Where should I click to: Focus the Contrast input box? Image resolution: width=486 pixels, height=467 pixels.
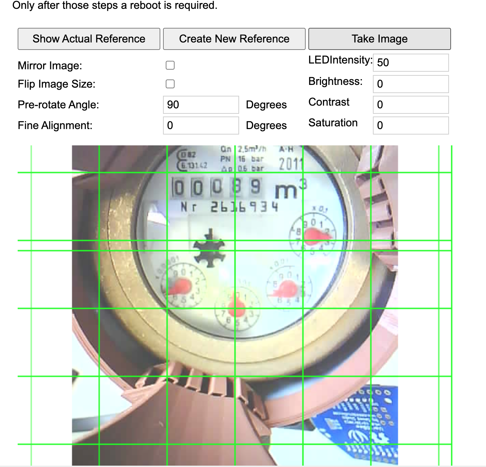pyautogui.click(x=410, y=105)
